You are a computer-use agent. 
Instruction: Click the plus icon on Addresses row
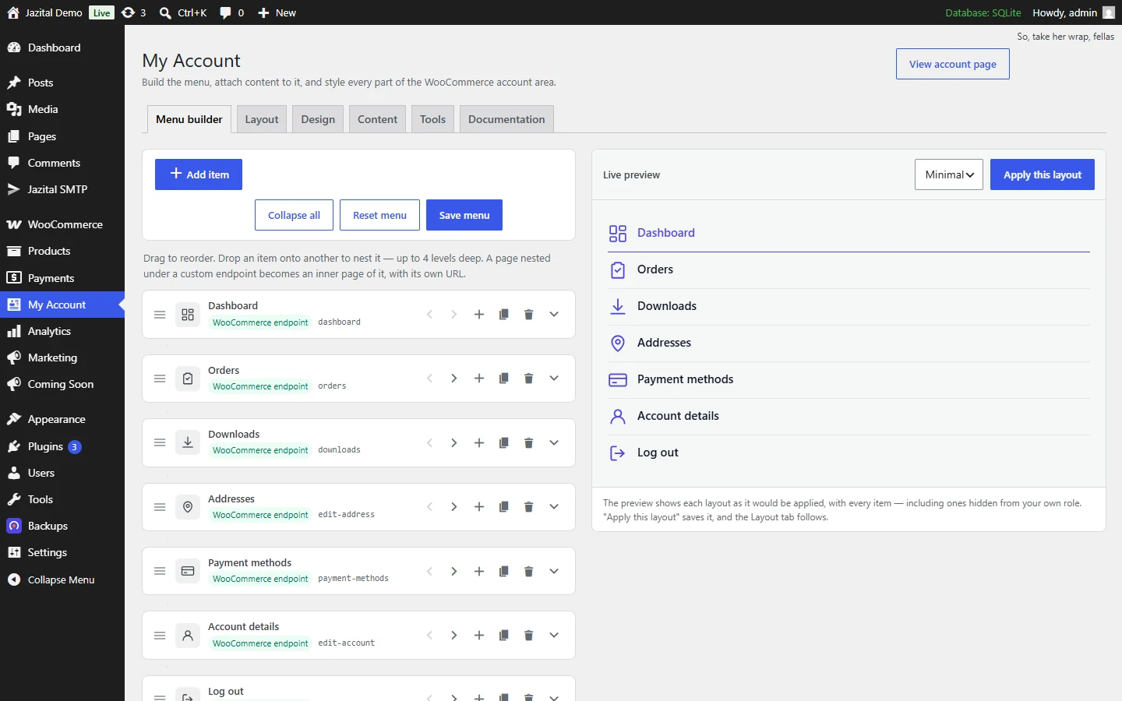(x=479, y=507)
